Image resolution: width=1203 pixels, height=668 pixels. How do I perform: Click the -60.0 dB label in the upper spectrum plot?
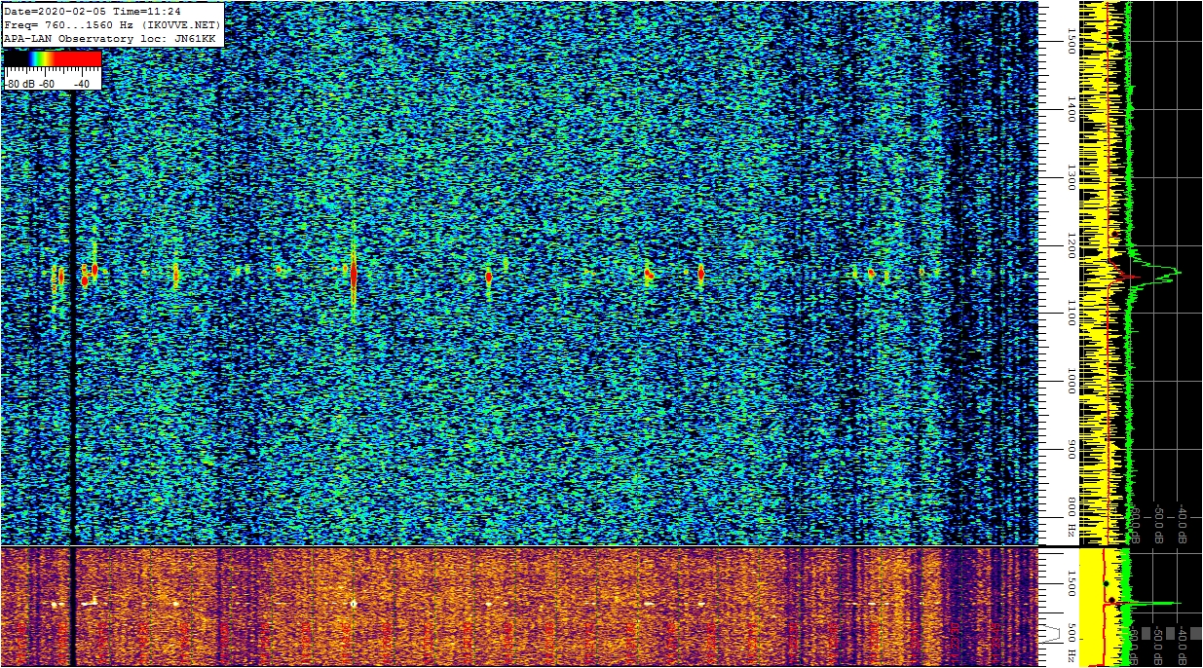tap(1135, 524)
